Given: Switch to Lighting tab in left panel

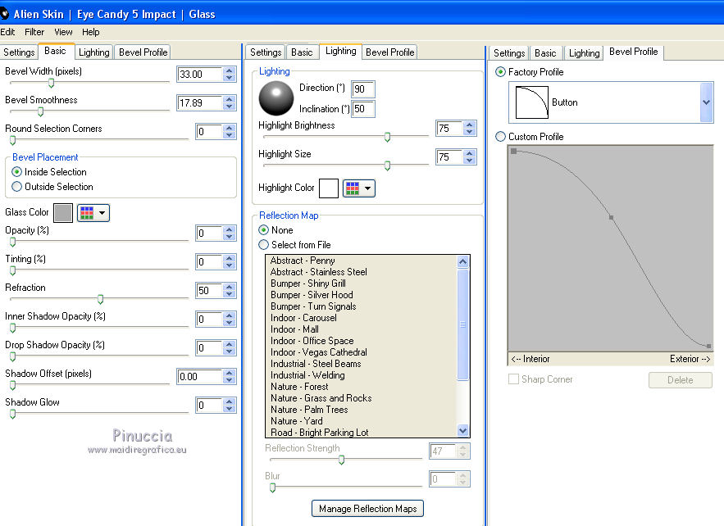Looking at the screenshot, I should 93,52.
